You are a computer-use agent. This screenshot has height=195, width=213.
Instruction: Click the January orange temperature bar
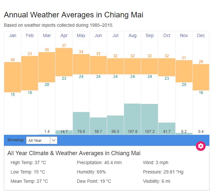tap(13, 77)
